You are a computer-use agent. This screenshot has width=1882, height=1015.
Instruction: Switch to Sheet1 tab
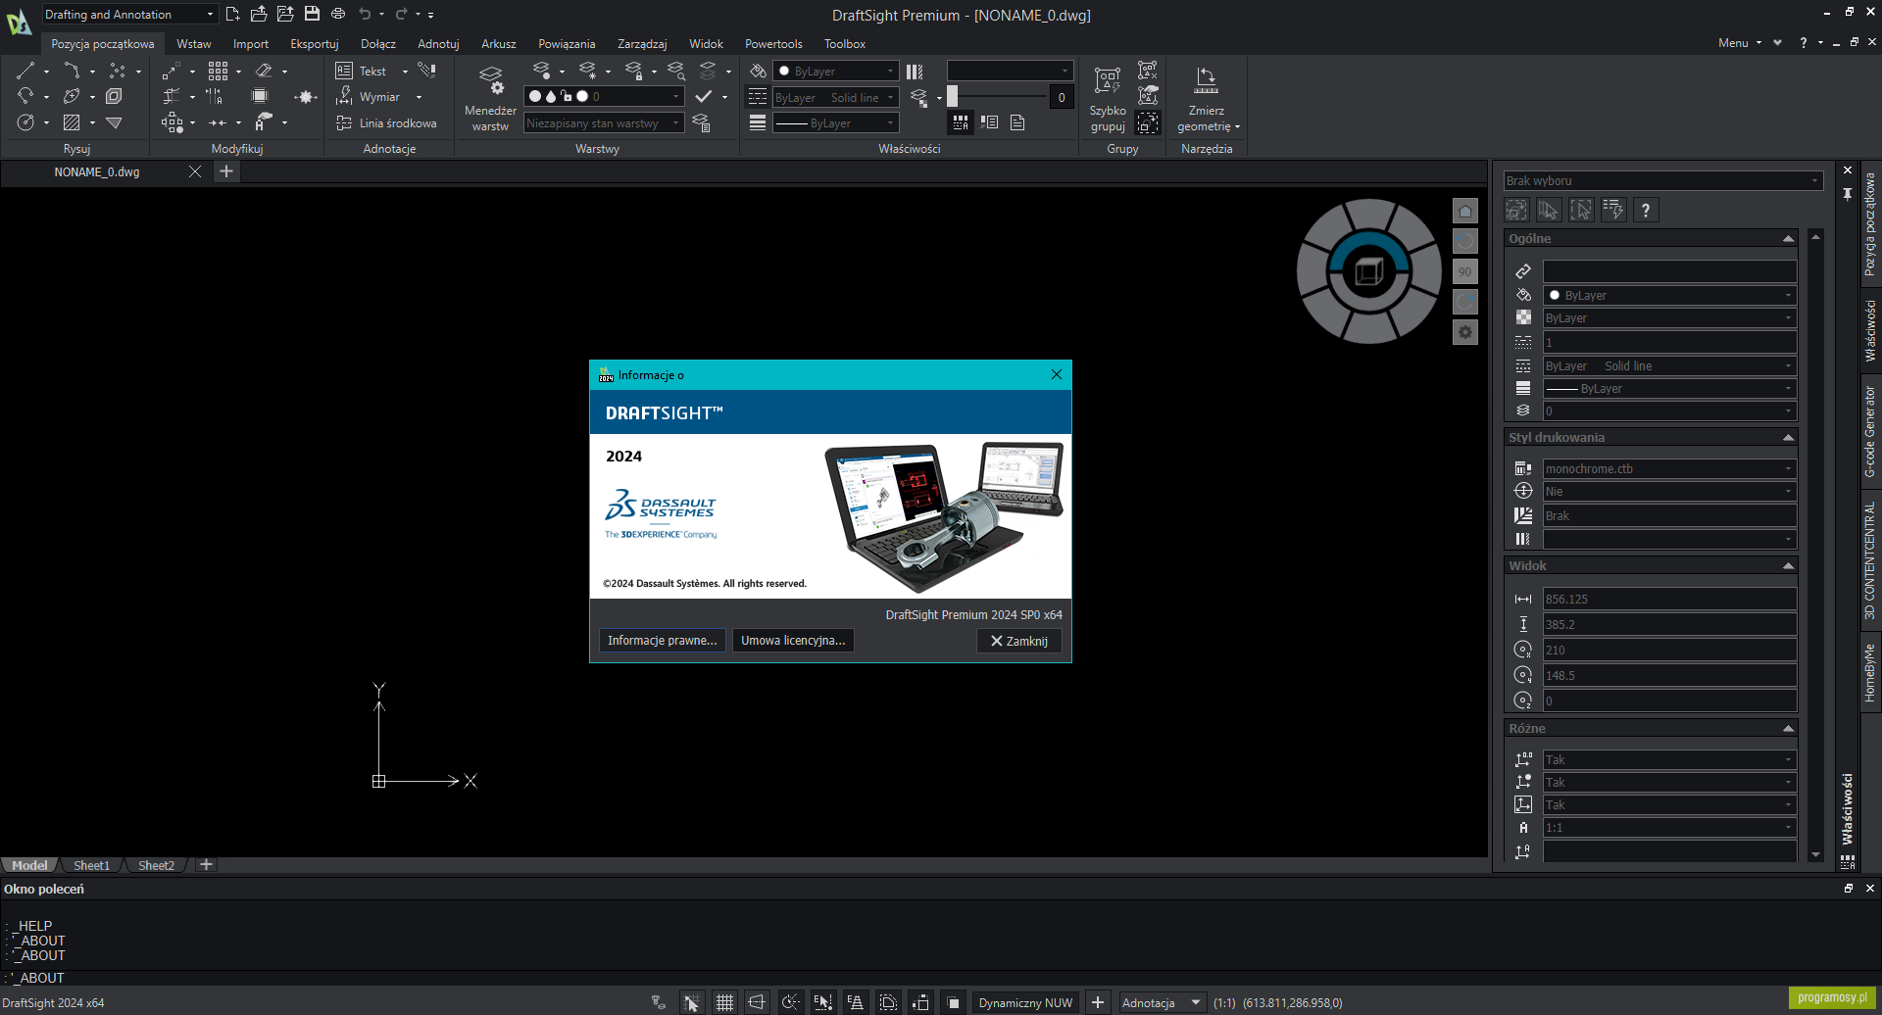coord(91,865)
